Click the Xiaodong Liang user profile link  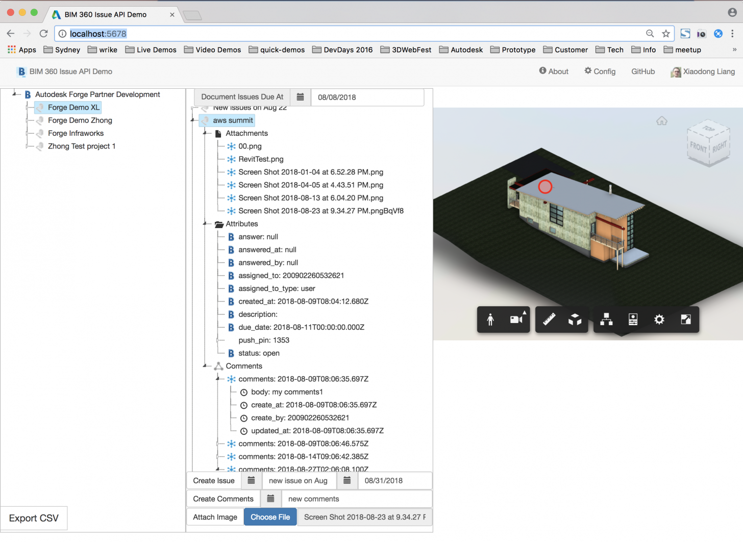tap(703, 71)
